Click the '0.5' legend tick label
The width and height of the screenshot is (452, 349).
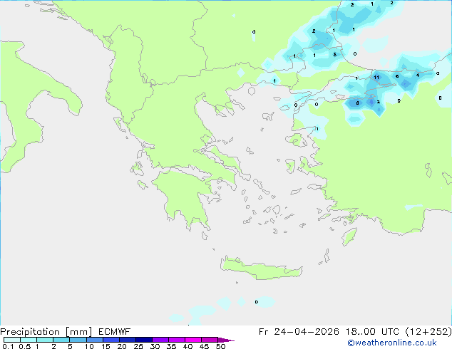click(25, 346)
